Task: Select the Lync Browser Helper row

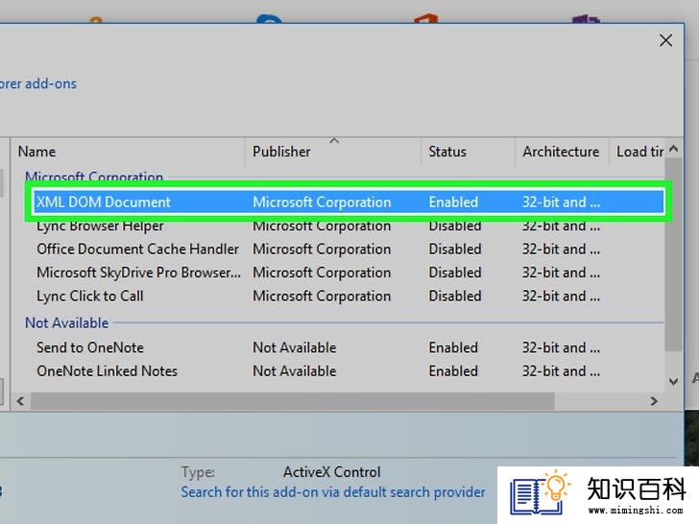Action: click(x=349, y=226)
